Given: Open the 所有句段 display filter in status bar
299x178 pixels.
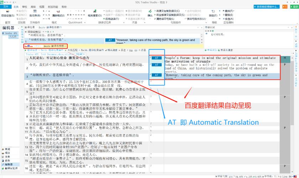Looking at the screenshot, I should pyautogui.click(x=221, y=177).
